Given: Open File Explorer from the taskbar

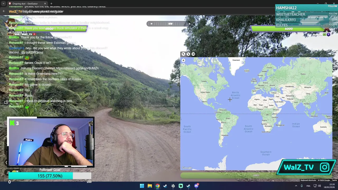Looking at the screenshot, I should (x=150, y=186).
